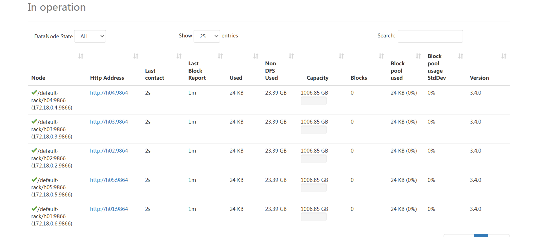Select node text /default-rack/h01:9866

(48, 213)
